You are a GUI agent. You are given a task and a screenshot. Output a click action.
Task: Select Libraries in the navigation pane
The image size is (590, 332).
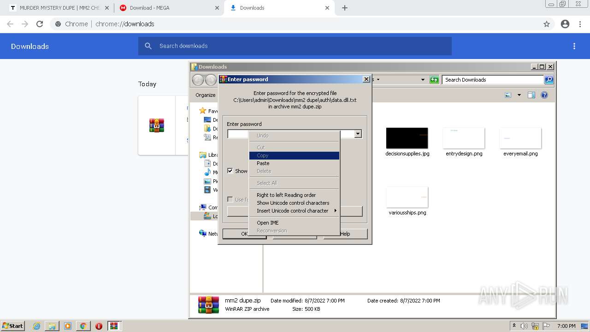[208, 155]
